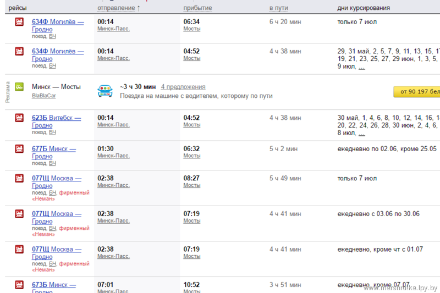Sort the schedule by прибытие column
This screenshot has height=293, width=440.
[x=197, y=8]
